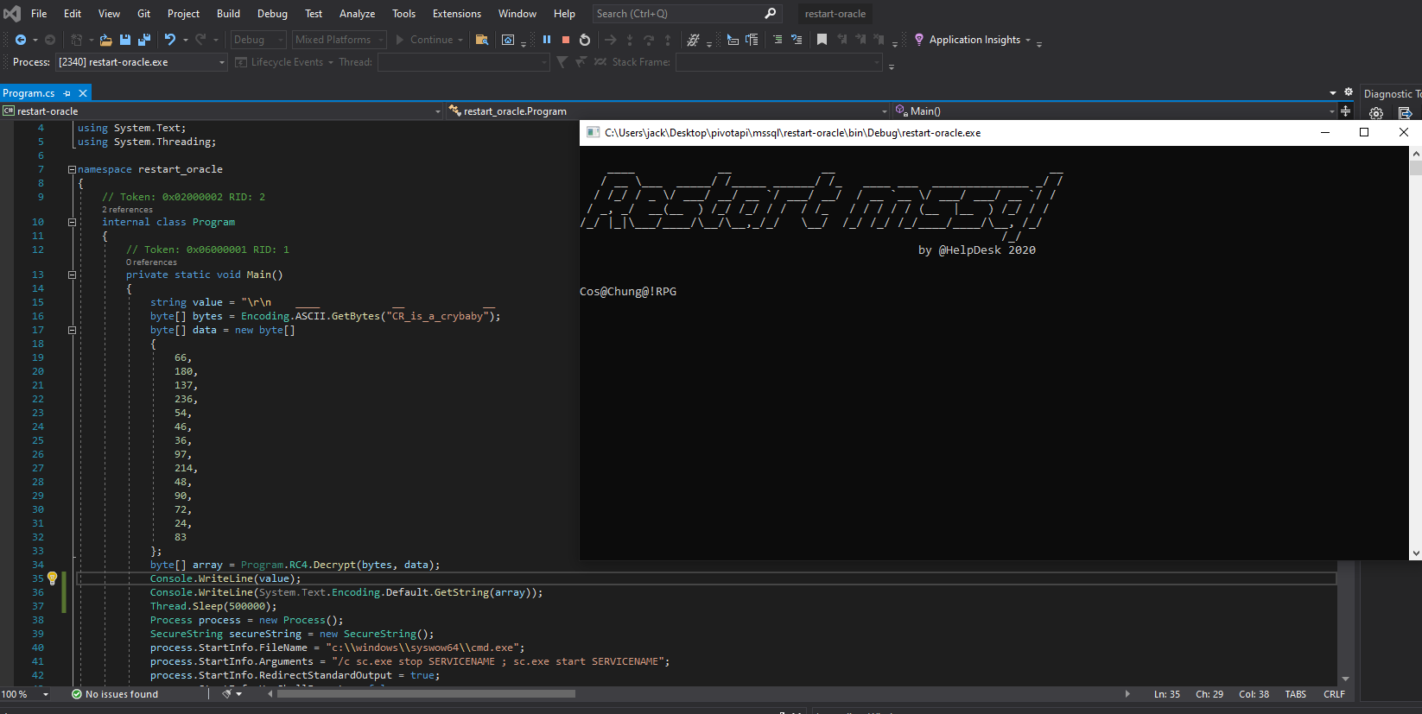The image size is (1422, 714).
Task: Stop debugging via the red square icon
Action: click(566, 40)
